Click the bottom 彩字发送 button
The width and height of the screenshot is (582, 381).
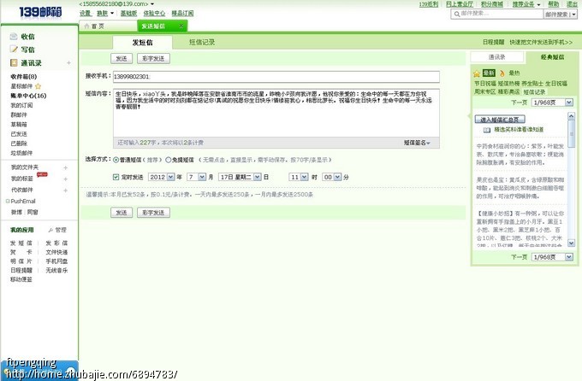tap(154, 213)
